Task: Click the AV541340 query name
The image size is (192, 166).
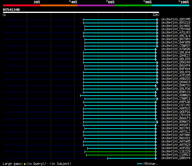Action: 11,10
